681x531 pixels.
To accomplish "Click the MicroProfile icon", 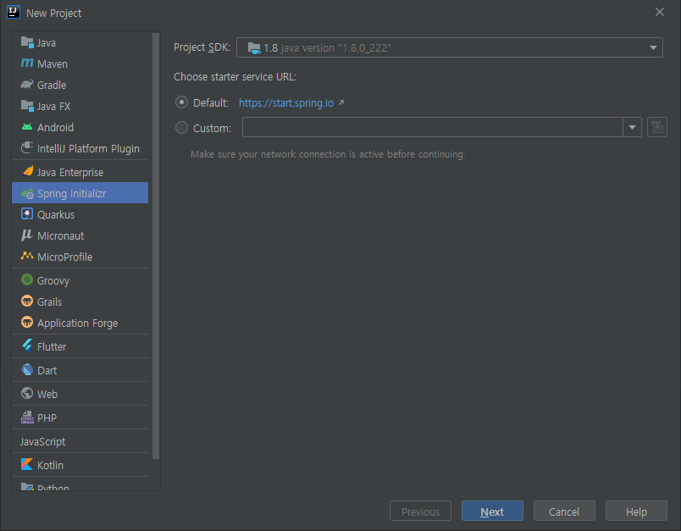I will (x=27, y=256).
